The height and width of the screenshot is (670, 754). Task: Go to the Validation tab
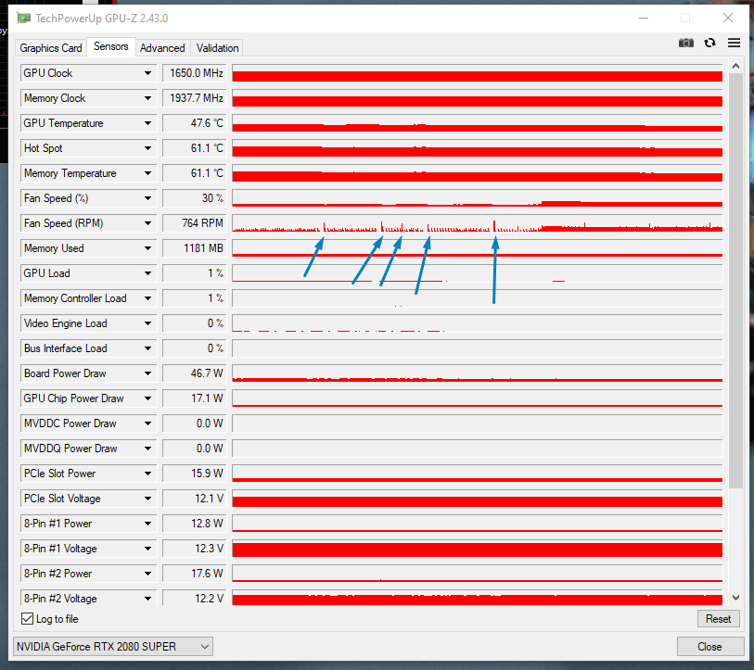[x=217, y=48]
